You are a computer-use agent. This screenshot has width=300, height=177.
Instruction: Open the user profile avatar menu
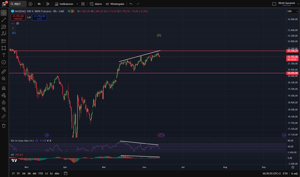[3, 4]
